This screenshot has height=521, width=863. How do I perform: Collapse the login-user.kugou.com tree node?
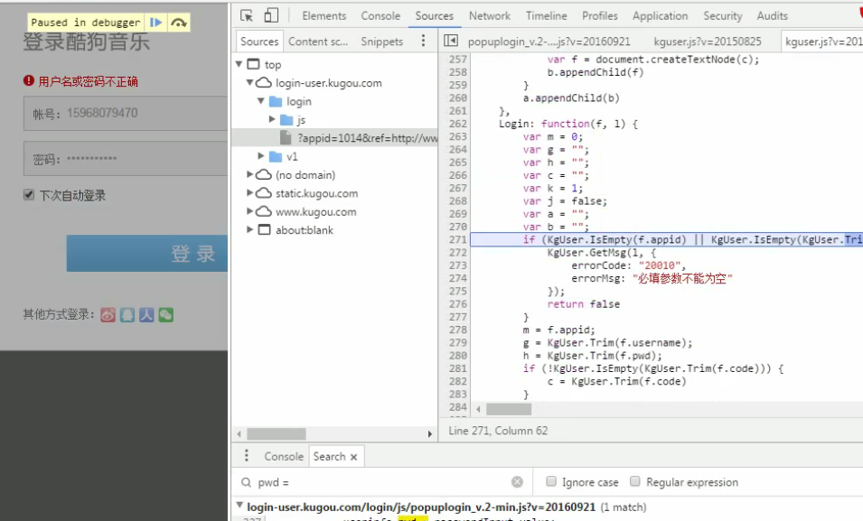pos(250,83)
